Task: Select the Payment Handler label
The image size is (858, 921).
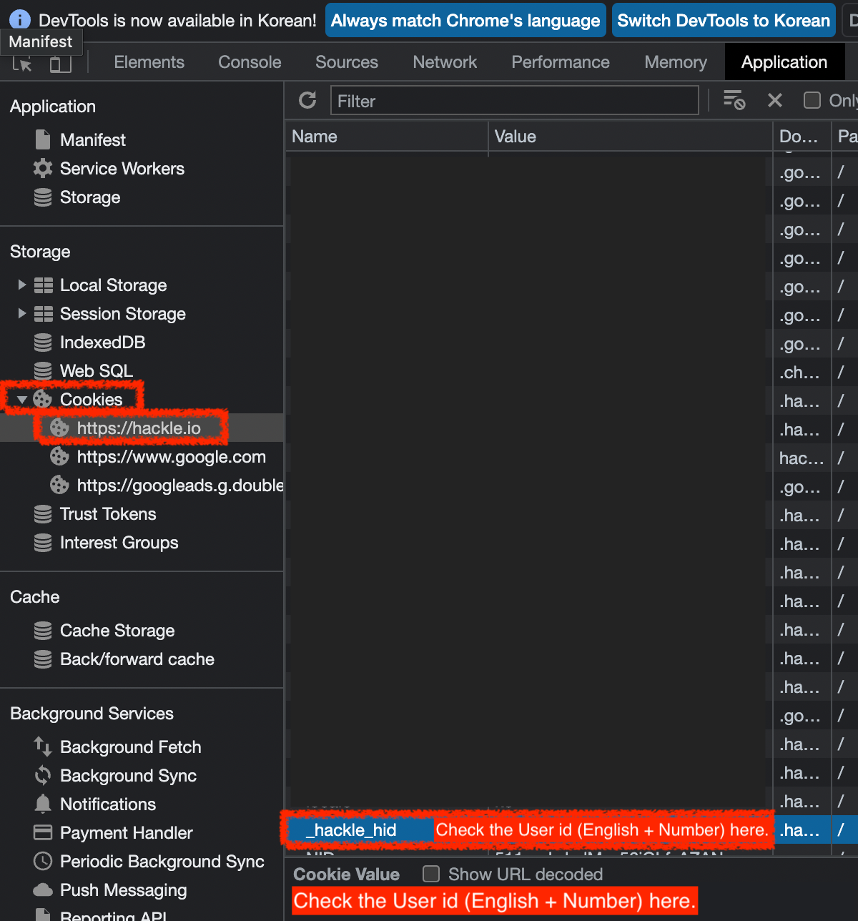Action: tap(127, 833)
